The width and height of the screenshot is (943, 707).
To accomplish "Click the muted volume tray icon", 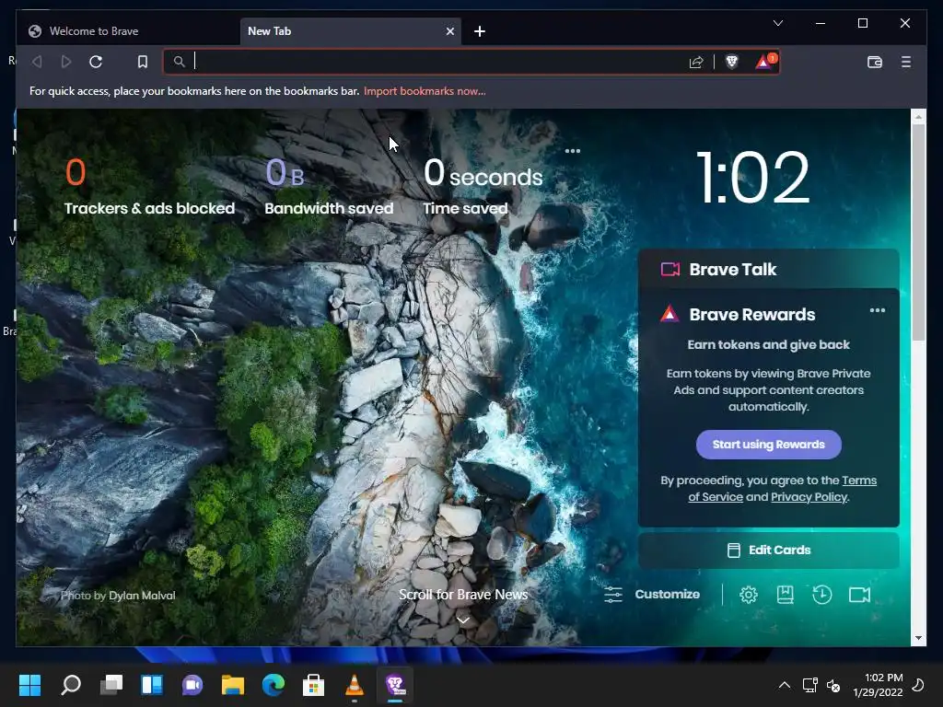I will 833,685.
